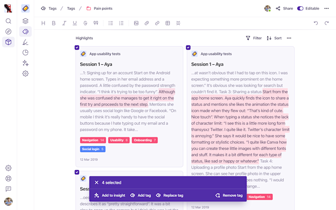
Task: Open project settings gear below sparkles icon
Action: (25, 73)
